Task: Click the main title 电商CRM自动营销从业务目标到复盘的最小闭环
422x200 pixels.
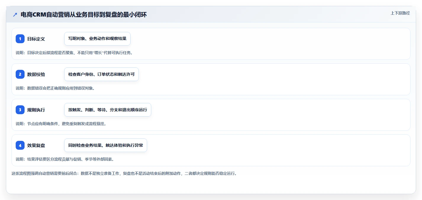Action: tap(84, 15)
